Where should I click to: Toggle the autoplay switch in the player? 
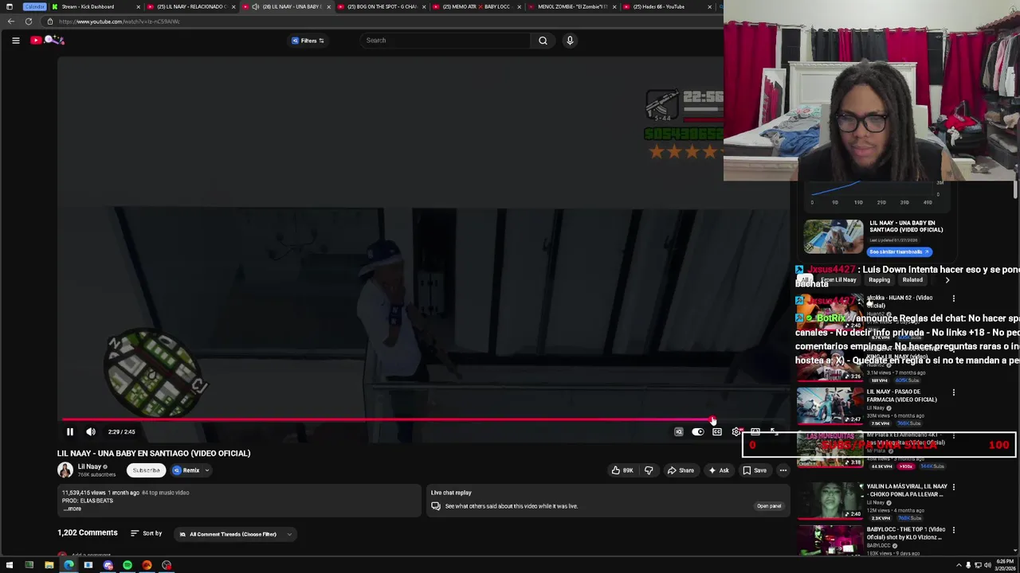click(697, 431)
